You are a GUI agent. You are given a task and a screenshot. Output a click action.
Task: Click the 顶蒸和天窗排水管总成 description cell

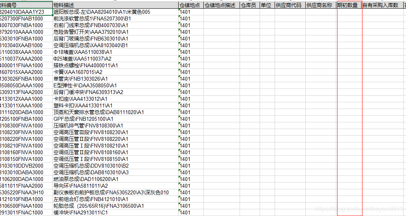pyautogui.click(x=116, y=113)
